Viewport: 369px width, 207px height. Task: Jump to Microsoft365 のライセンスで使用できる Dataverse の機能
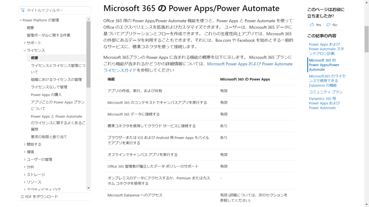click(x=327, y=81)
